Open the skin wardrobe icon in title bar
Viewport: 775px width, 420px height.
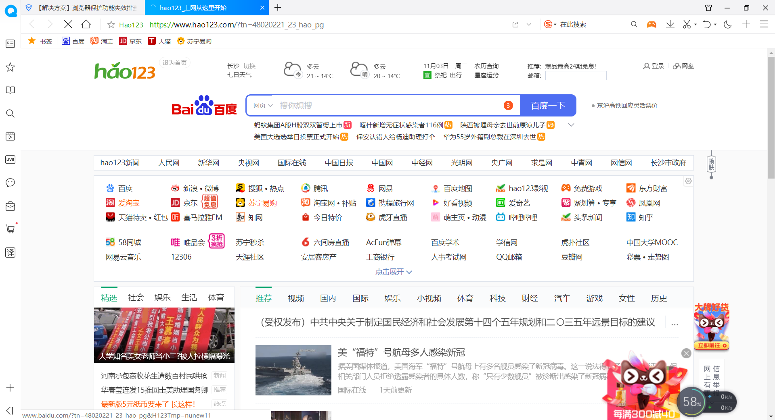[708, 8]
